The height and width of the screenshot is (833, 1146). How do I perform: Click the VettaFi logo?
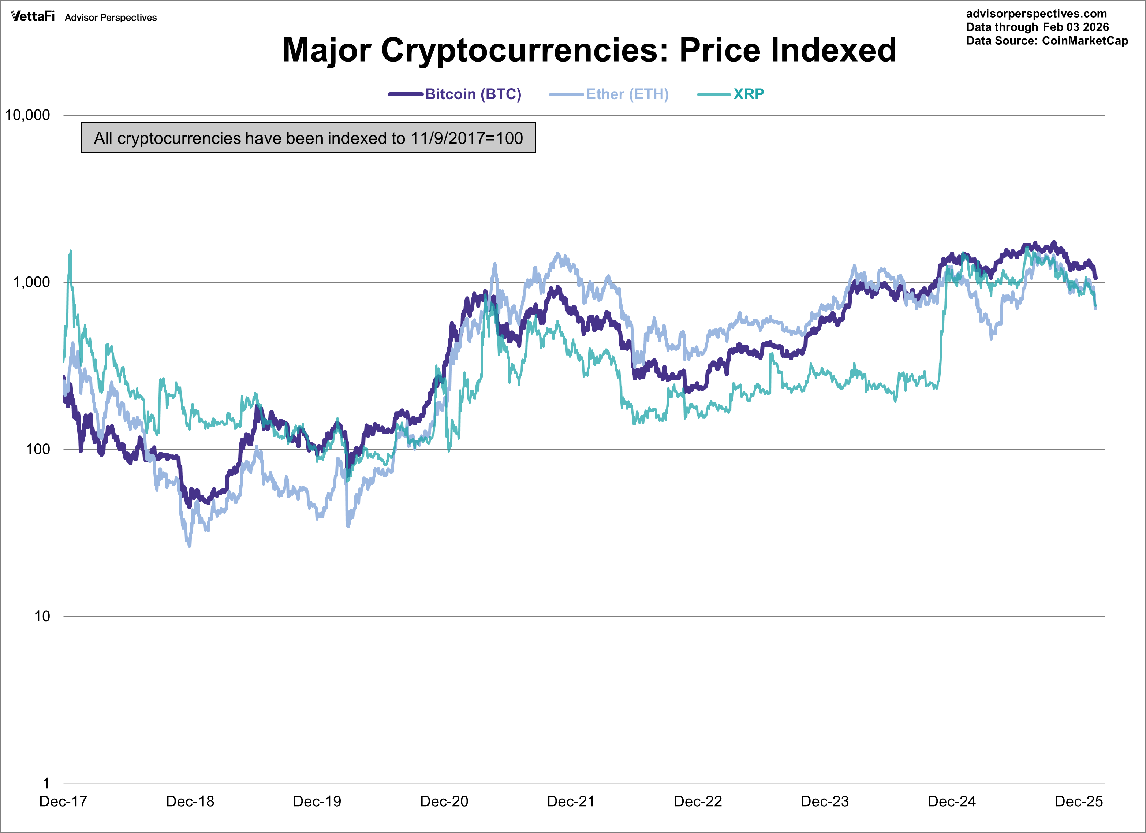click(32, 16)
